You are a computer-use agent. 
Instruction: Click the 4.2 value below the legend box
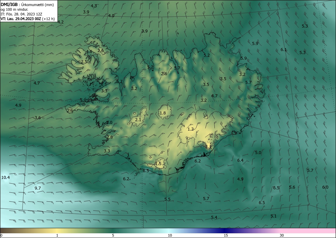tap(60, 22)
